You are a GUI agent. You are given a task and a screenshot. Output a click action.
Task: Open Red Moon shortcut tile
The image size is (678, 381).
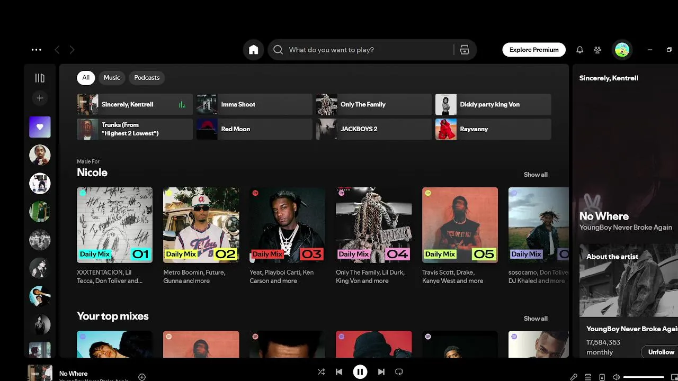point(254,129)
